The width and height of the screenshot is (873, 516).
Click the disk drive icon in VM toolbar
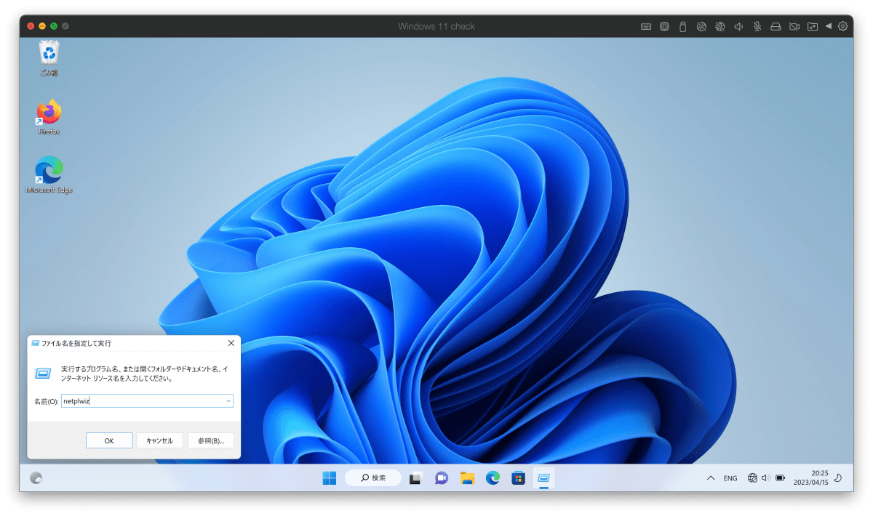point(776,26)
